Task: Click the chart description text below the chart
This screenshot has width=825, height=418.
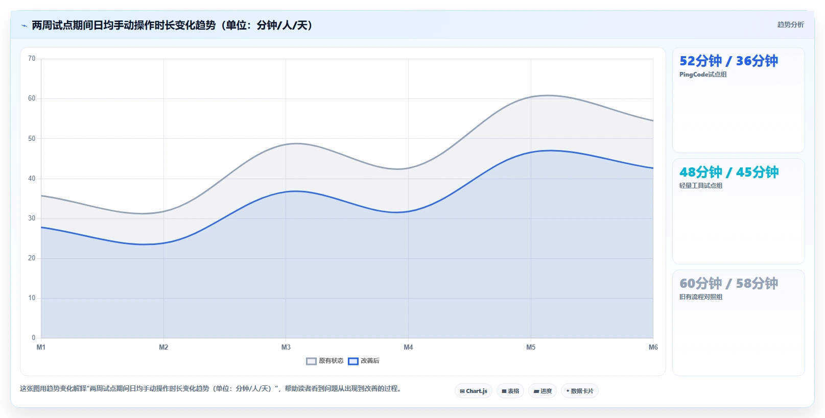Action: 211,388
